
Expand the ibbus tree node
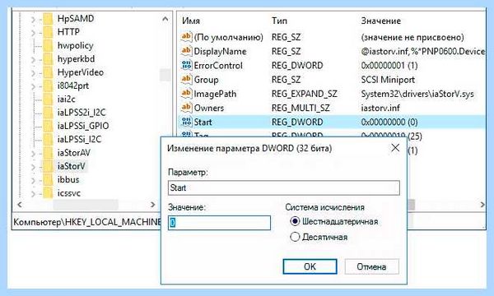coord(33,181)
